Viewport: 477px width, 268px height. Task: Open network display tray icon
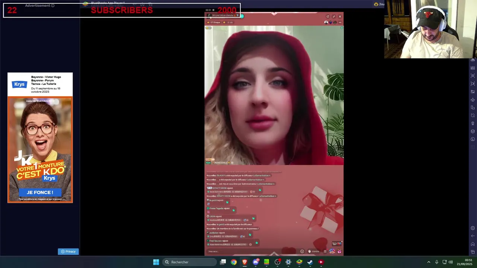(444, 262)
